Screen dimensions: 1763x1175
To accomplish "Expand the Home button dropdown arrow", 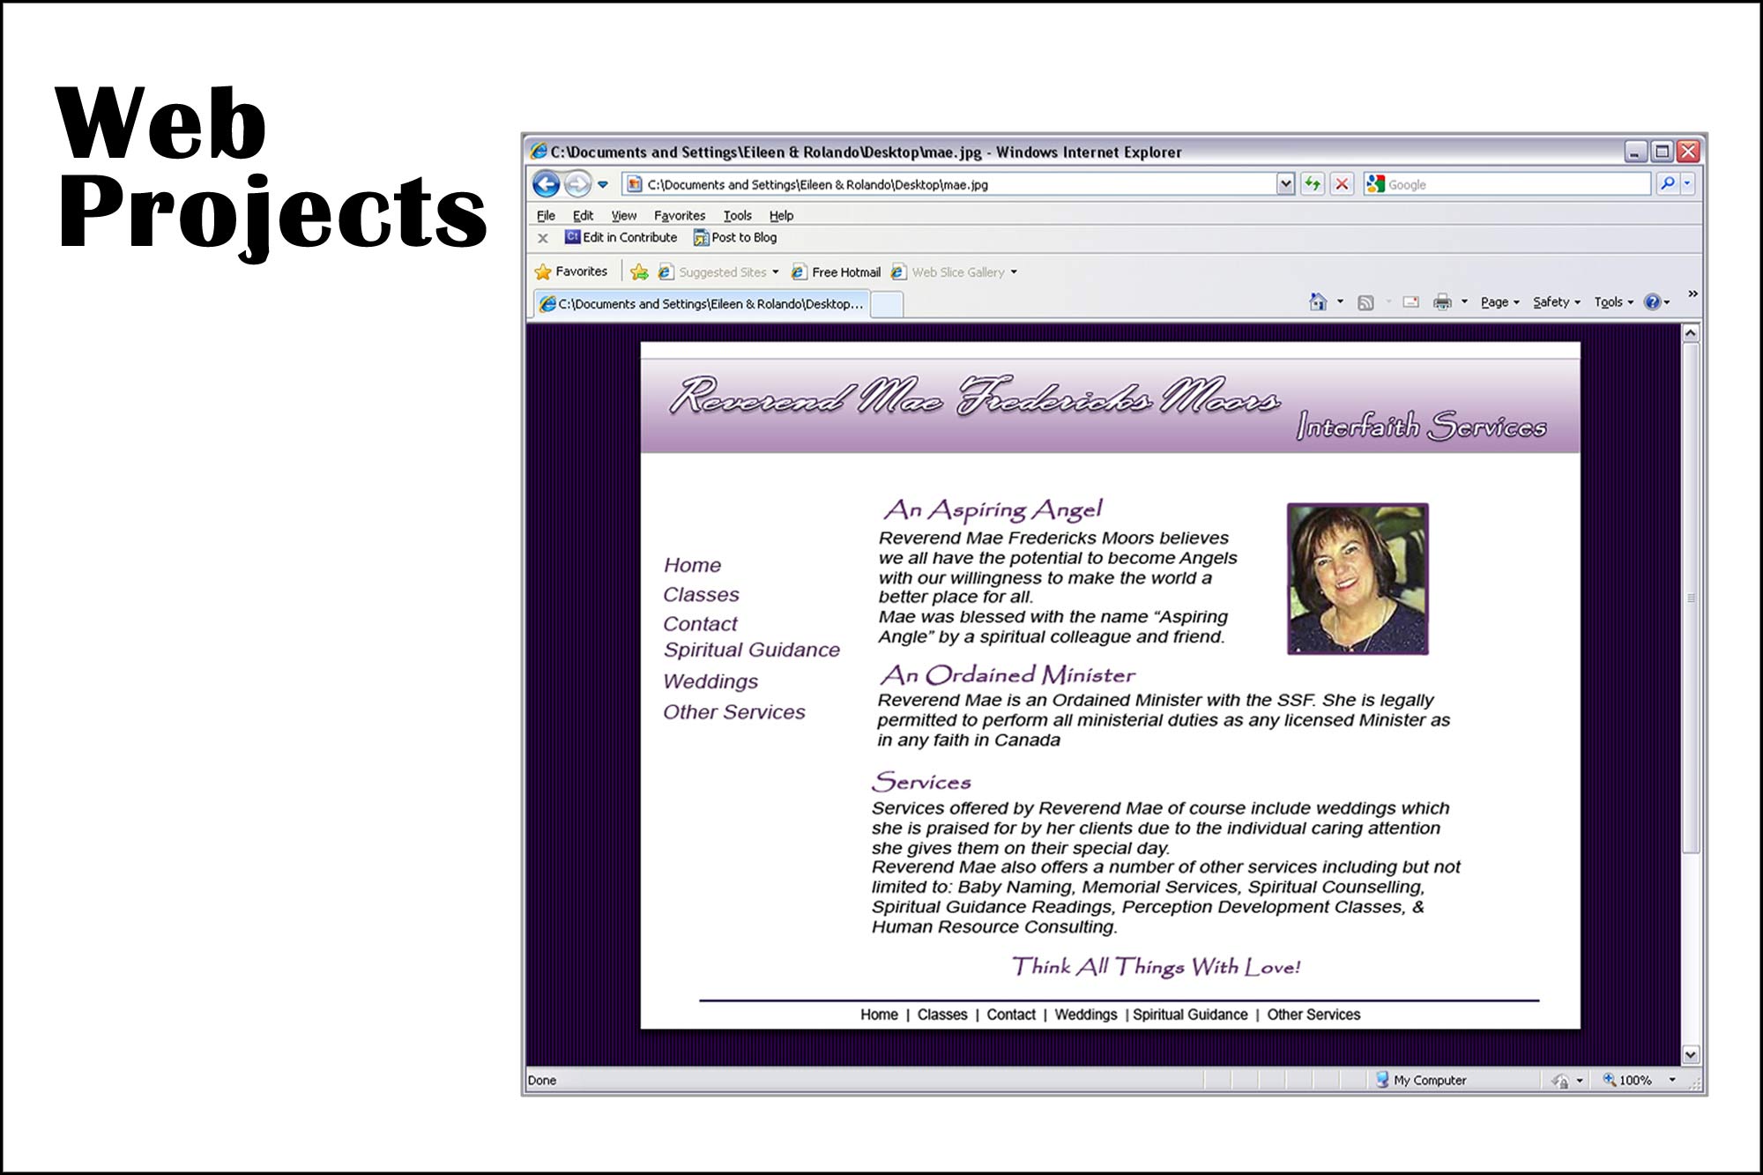I will pos(1340,301).
